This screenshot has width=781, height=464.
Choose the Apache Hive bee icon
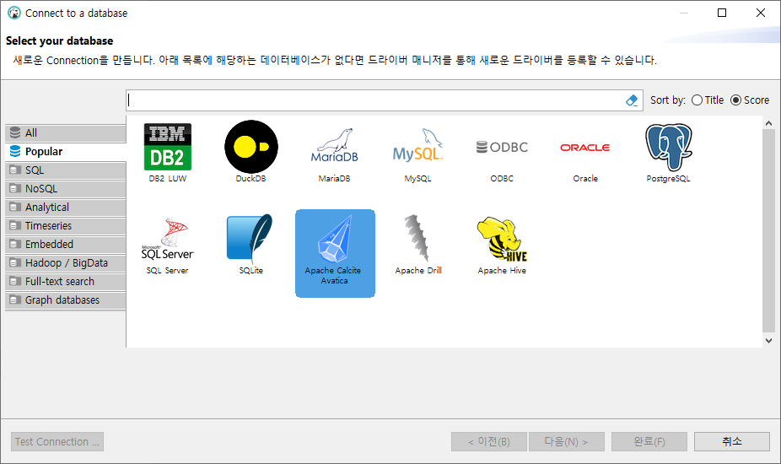pos(502,239)
